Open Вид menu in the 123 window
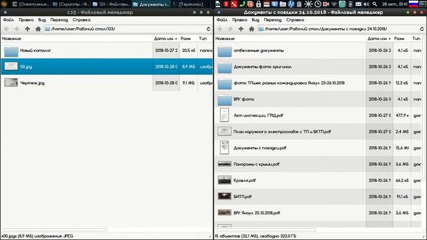Viewport: 427px width, 240px height. coord(42,20)
